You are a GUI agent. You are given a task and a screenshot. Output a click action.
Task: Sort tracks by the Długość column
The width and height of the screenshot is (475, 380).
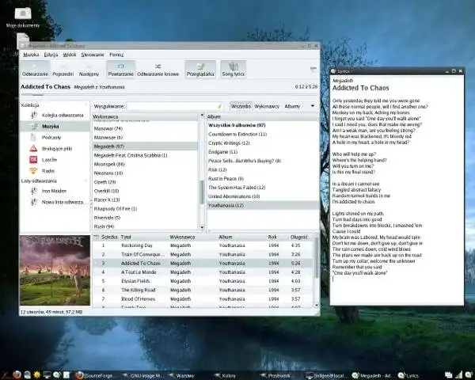[301, 237]
